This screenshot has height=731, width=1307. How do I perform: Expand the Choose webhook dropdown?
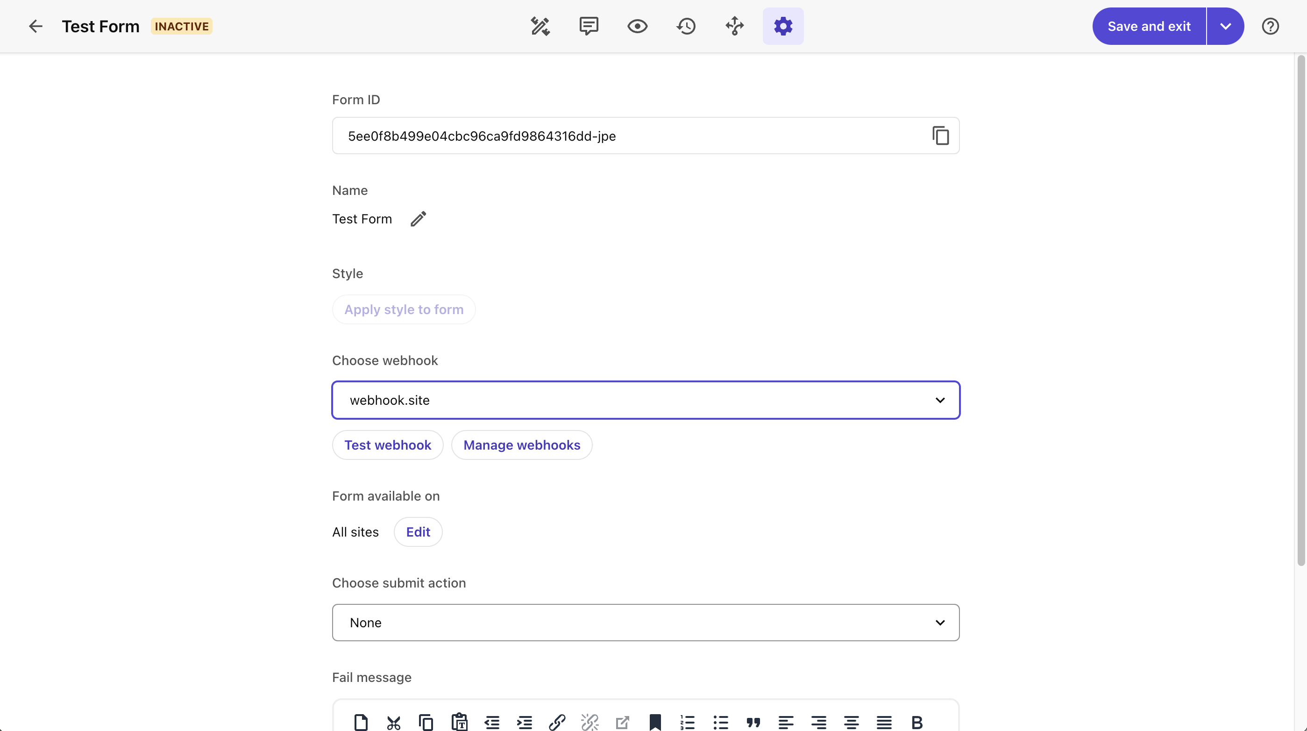click(x=939, y=399)
